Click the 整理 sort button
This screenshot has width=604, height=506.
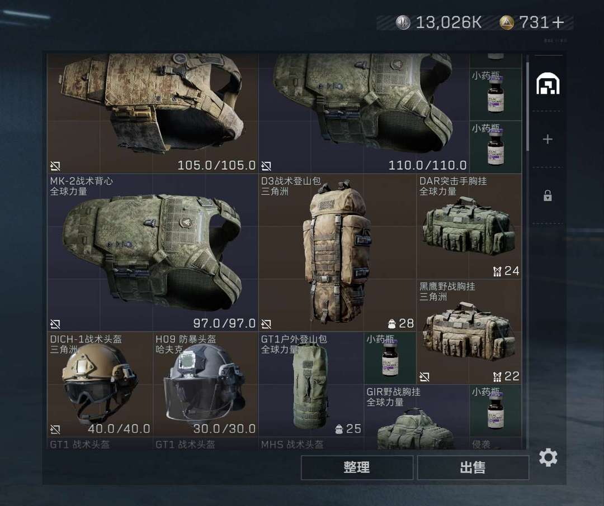click(357, 467)
